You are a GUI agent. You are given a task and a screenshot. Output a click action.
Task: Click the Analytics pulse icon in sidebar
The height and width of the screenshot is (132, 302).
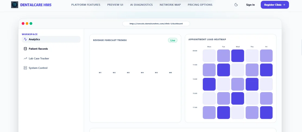coord(25,39)
